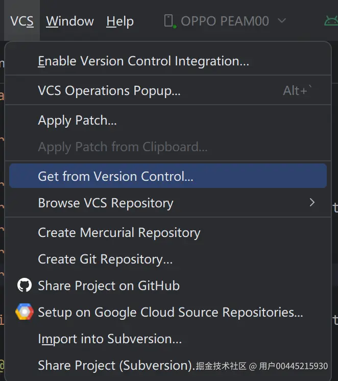The image size is (338, 381).
Task: Click the GitHub icon beside Share Project
Action: coord(24,285)
